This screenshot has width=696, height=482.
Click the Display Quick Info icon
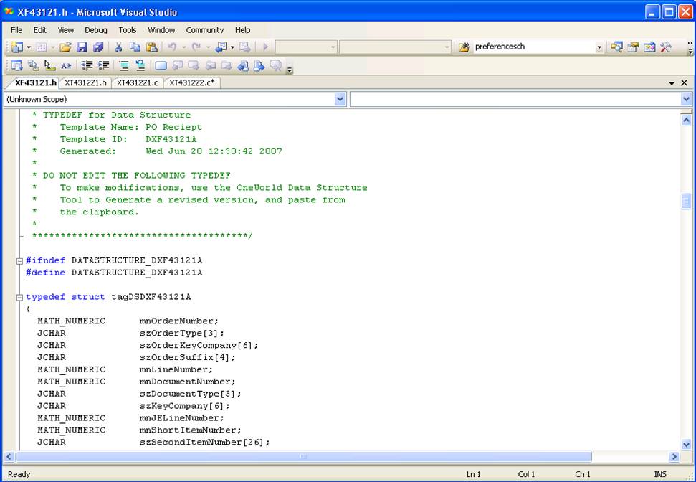[x=49, y=66]
